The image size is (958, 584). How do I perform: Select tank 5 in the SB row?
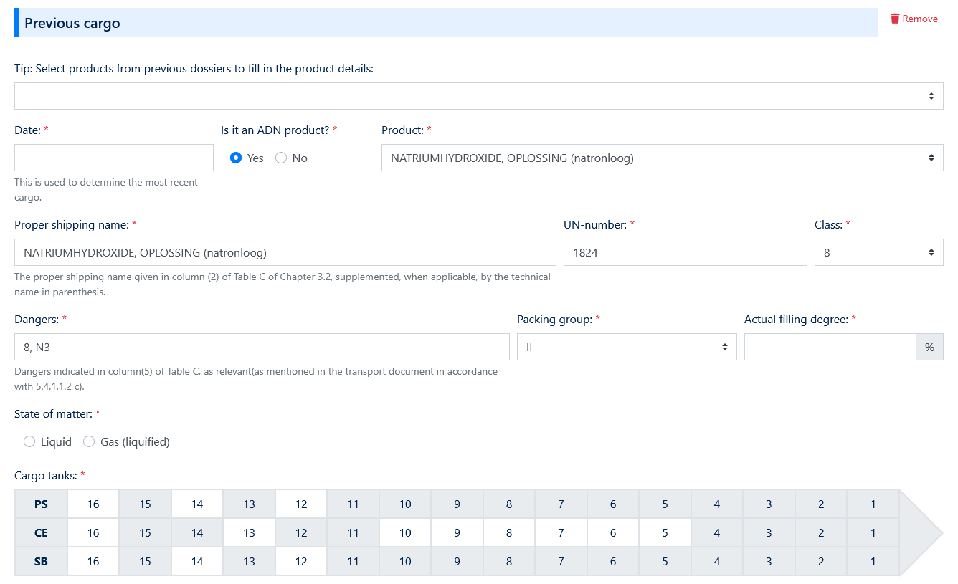[x=665, y=561]
